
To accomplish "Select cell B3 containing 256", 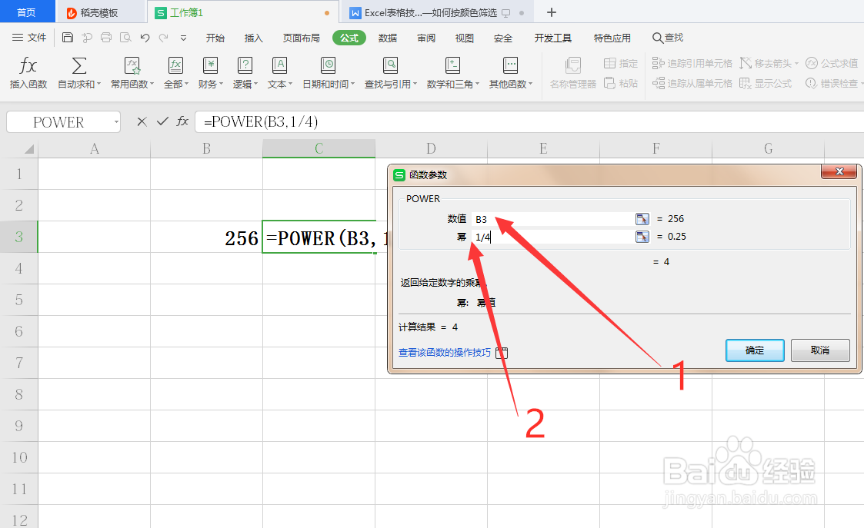I will (207, 237).
